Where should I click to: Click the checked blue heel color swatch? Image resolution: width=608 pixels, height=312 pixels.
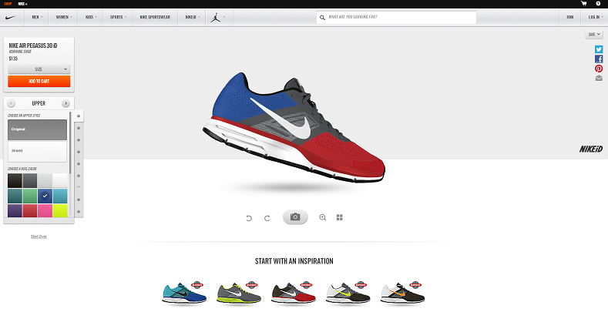coord(45,196)
